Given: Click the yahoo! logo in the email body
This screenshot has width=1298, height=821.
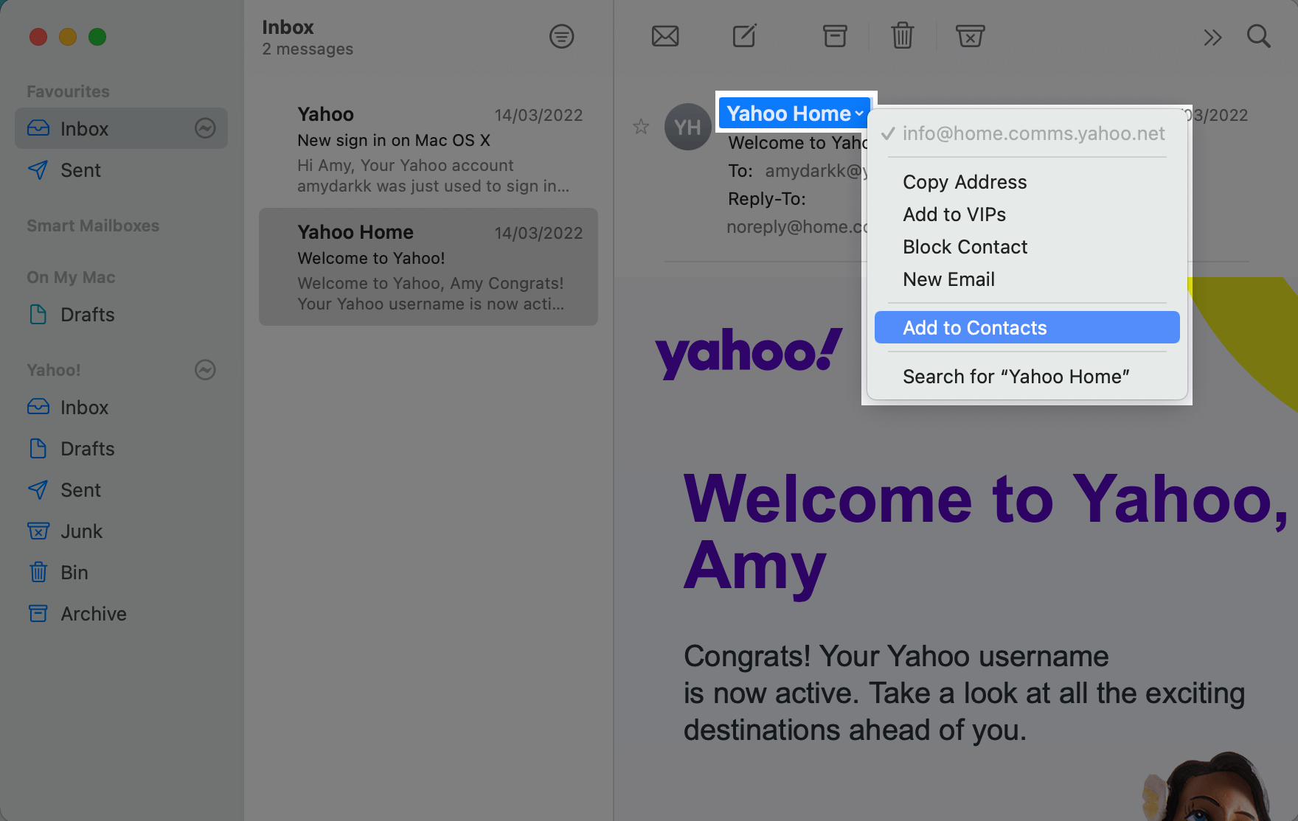Looking at the screenshot, I should click(749, 354).
